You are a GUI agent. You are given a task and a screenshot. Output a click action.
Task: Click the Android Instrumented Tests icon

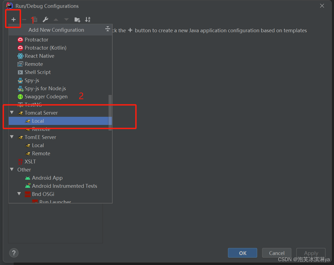click(x=28, y=186)
